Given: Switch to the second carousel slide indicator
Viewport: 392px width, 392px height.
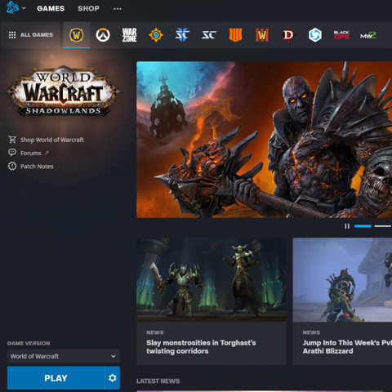Looking at the screenshot, I should (x=383, y=226).
